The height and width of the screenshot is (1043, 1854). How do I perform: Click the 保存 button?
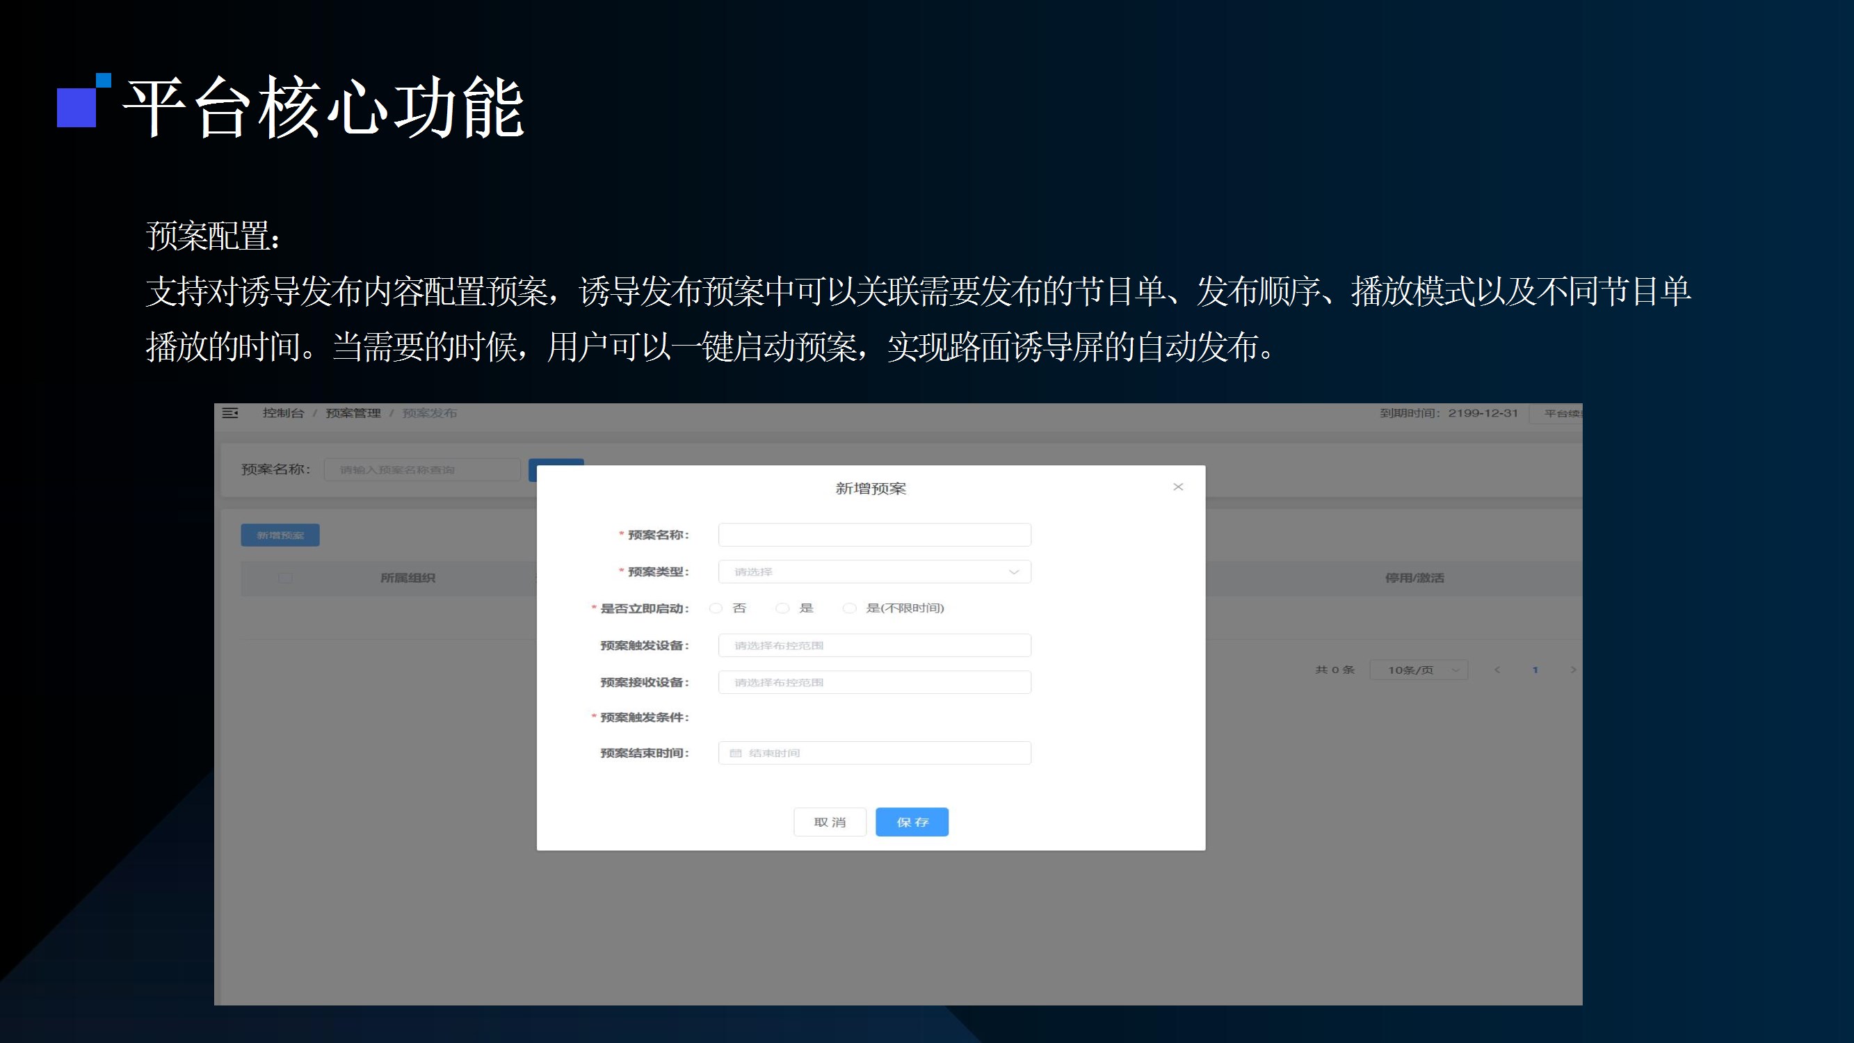[x=911, y=822]
